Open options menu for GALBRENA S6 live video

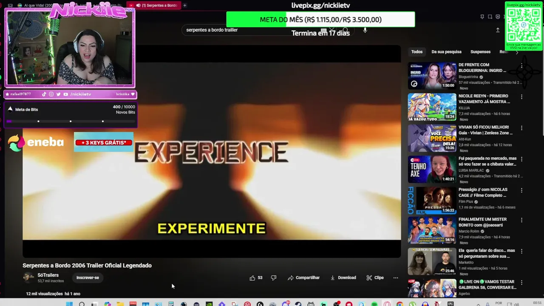click(x=521, y=282)
